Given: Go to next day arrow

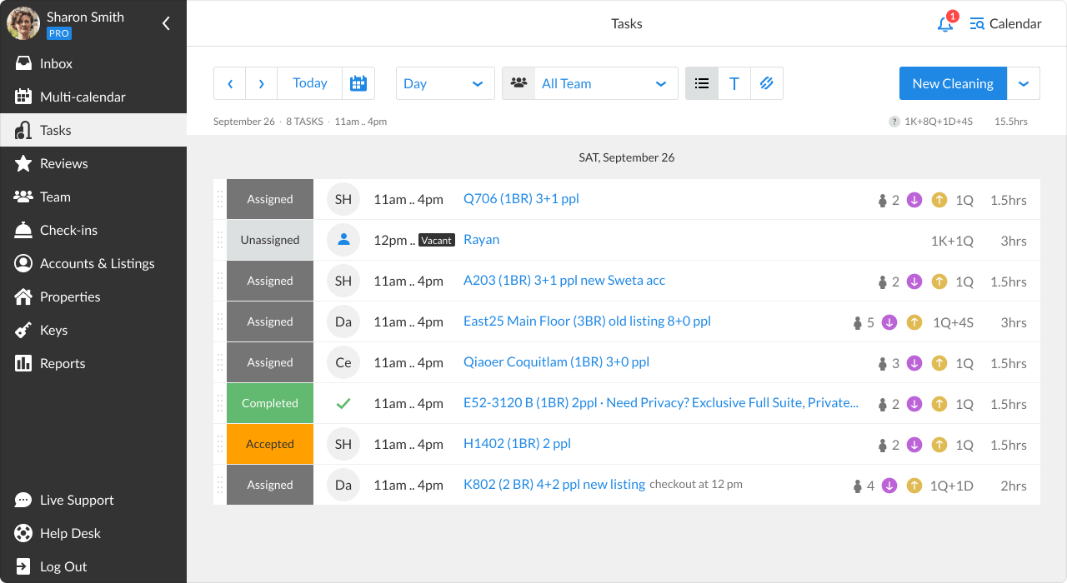Looking at the screenshot, I should point(262,83).
